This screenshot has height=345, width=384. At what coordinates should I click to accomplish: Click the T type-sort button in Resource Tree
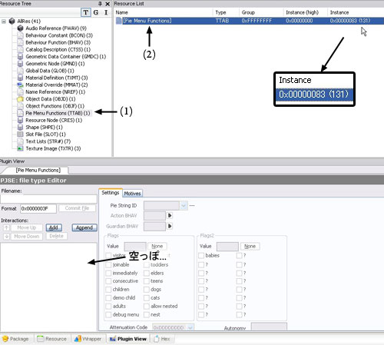86,12
